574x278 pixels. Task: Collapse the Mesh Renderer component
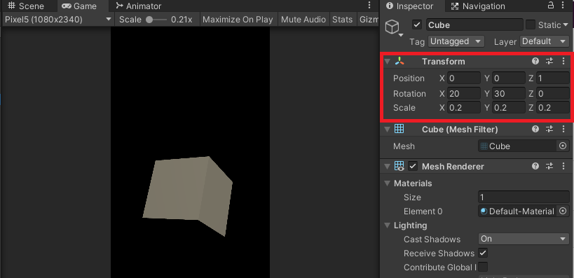388,167
